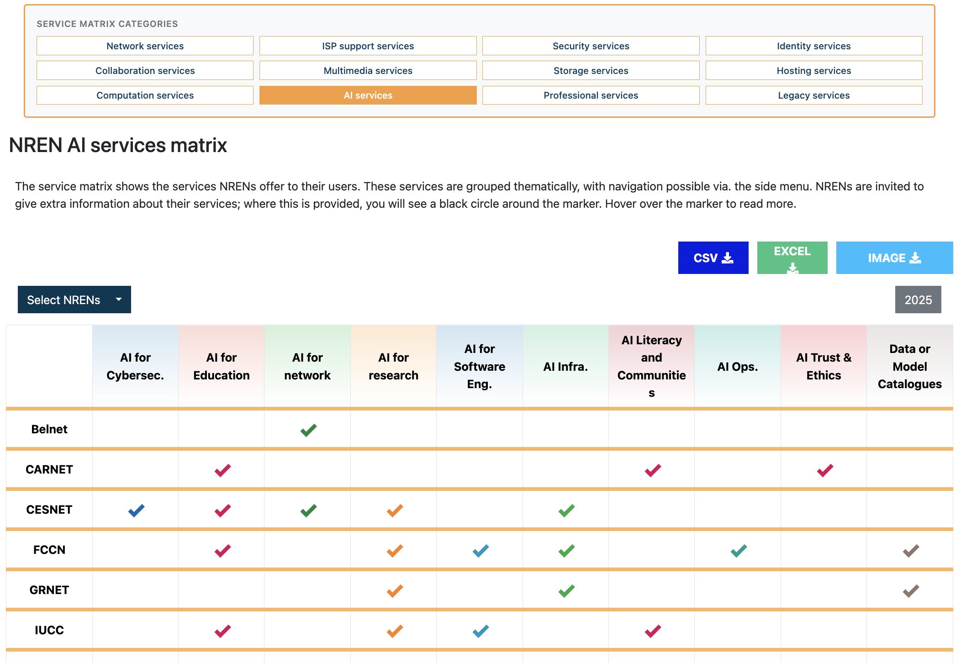Download the matrix as CSV
This screenshot has width=961, height=663.
[x=713, y=258]
